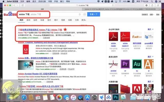The height and width of the screenshot is (102, 164).
Task: Open the blue bird app in Dock
Action: [x=101, y=98]
